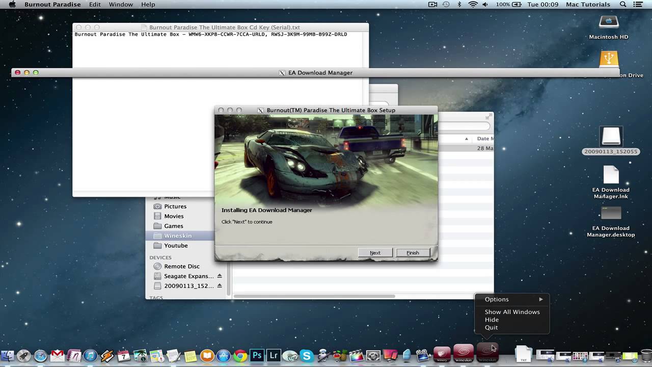Select the orange USB drive desktop icon
Screen dimensions: 652x367
coord(609,60)
